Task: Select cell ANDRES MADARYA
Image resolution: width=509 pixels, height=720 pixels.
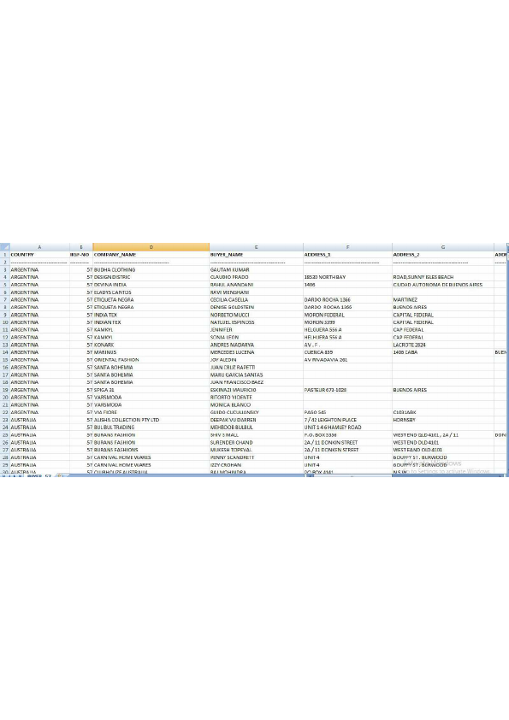Action: (256, 345)
